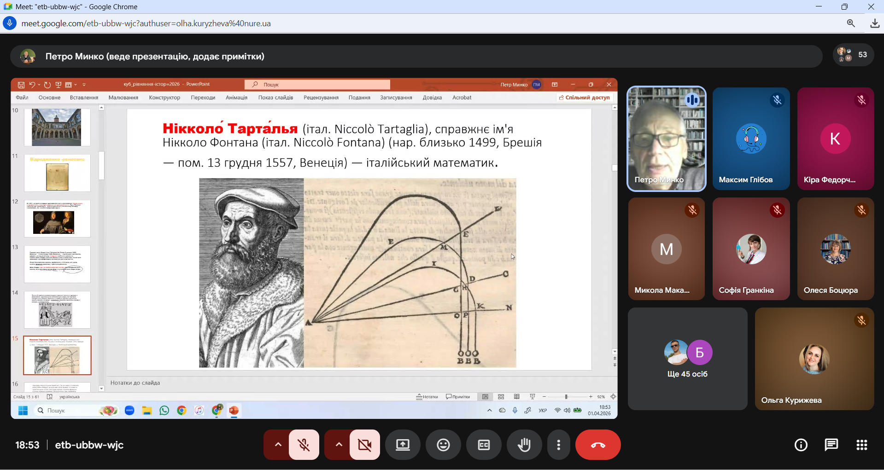Click the PowerPoint zoom slider handle

[x=566, y=397]
